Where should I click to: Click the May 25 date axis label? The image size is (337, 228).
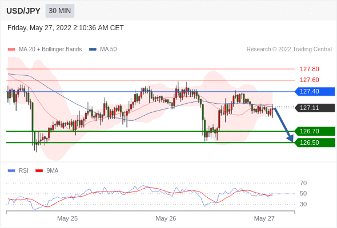point(67,218)
